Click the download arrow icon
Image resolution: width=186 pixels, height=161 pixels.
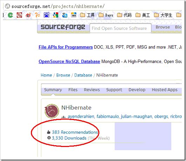pyautogui.click(x=49, y=137)
